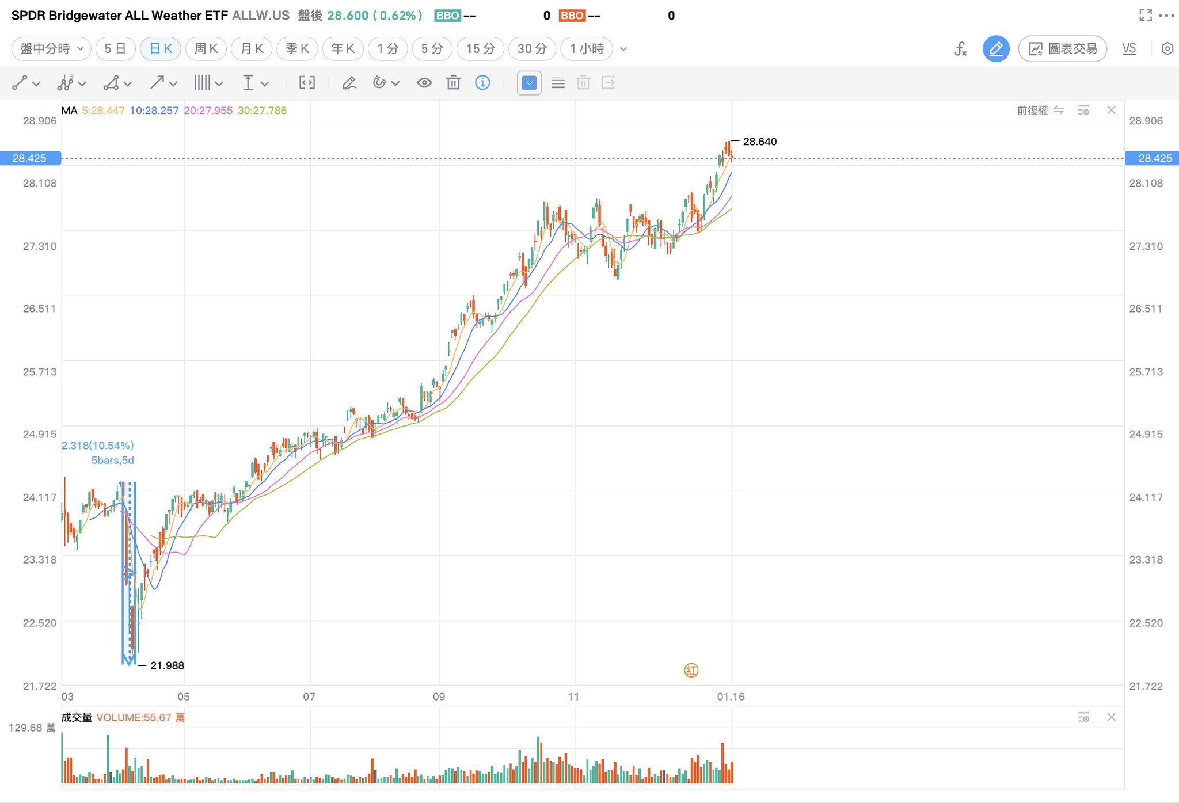Expand the wave pattern tool dropdown arrow

tap(82, 84)
